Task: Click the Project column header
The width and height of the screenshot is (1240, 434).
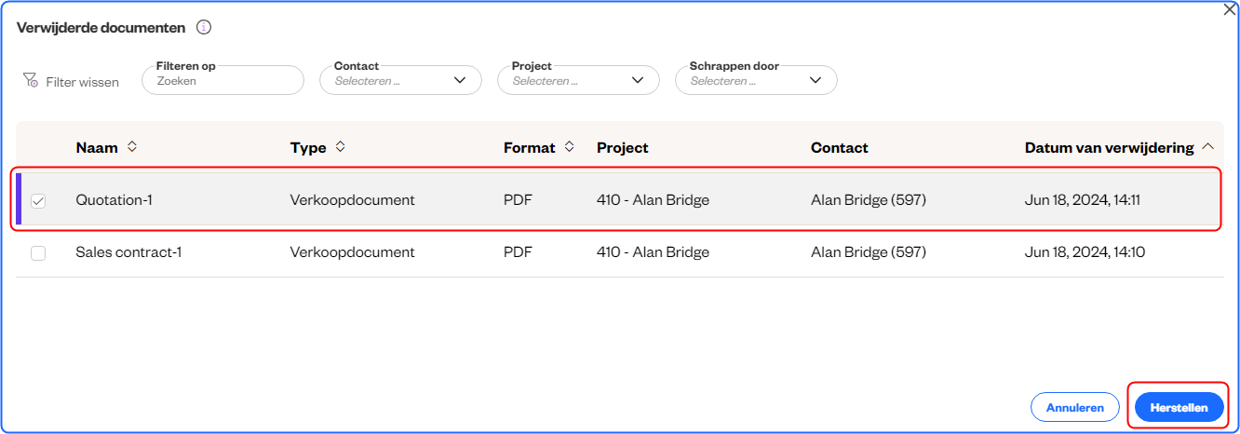Action: tap(623, 147)
